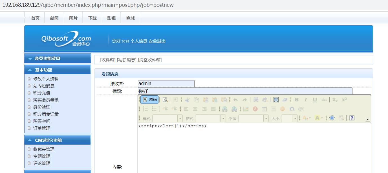Toggle Show Blocks in editor

[341, 118]
